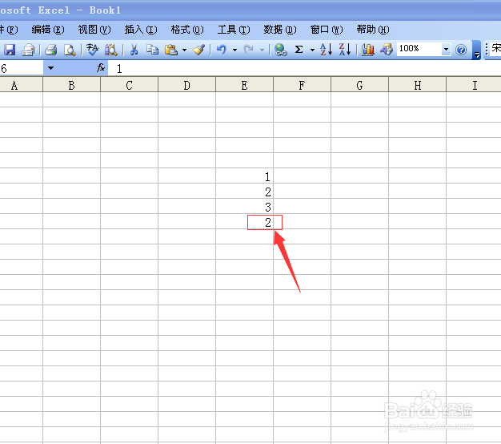Open the 编辑(E) menu
501x444 pixels.
click(x=48, y=30)
